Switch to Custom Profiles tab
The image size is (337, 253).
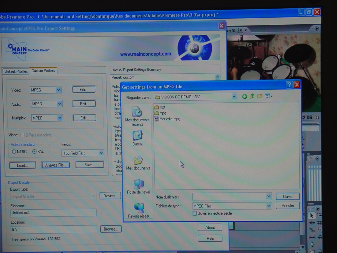pos(43,70)
